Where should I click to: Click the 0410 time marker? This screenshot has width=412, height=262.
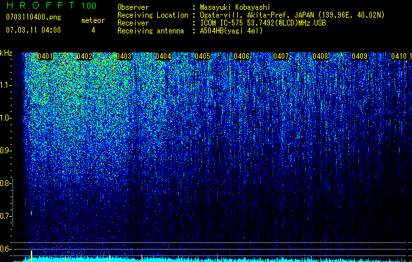399,56
